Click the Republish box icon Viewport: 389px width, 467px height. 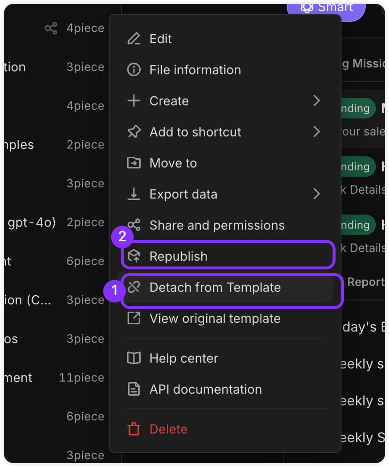[134, 256]
